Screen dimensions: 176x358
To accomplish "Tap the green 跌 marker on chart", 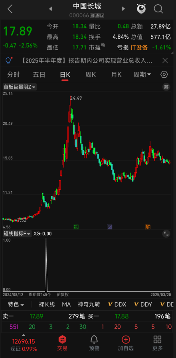I will pos(76,227).
